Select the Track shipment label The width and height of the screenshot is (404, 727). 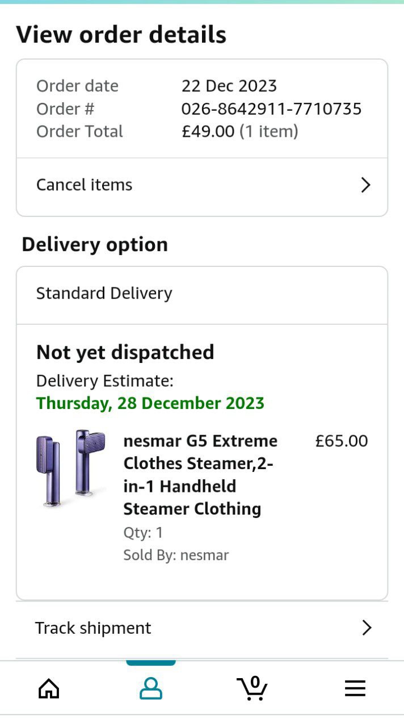(93, 628)
